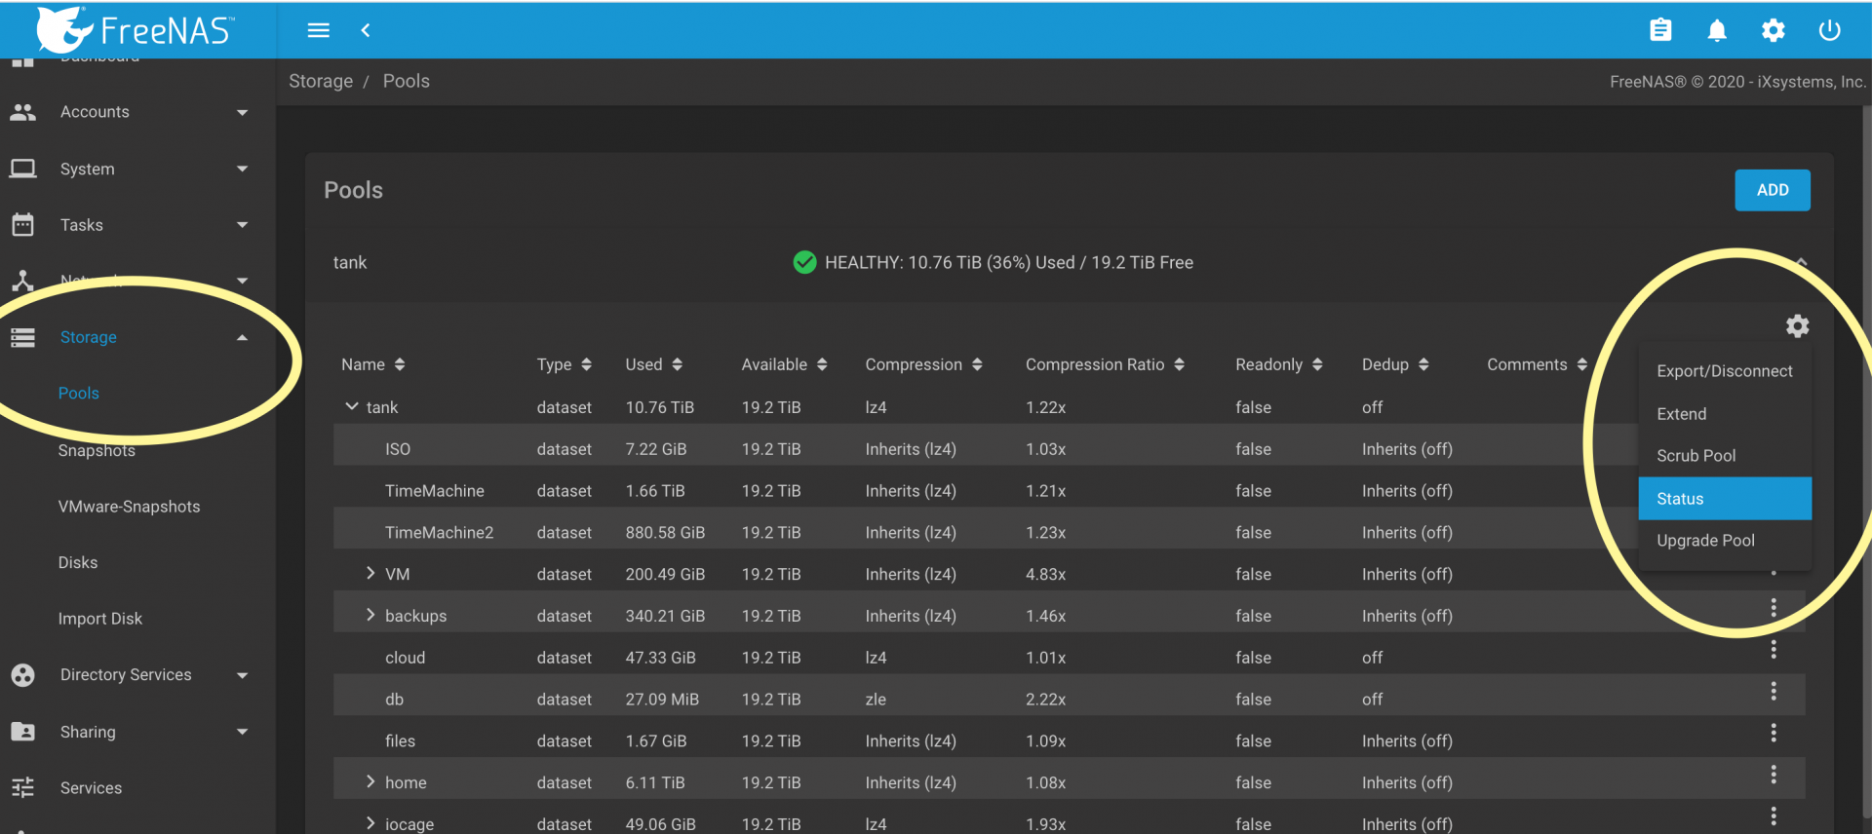Expand the iocage dataset
Screen dimensions: 1872x834
coord(370,823)
